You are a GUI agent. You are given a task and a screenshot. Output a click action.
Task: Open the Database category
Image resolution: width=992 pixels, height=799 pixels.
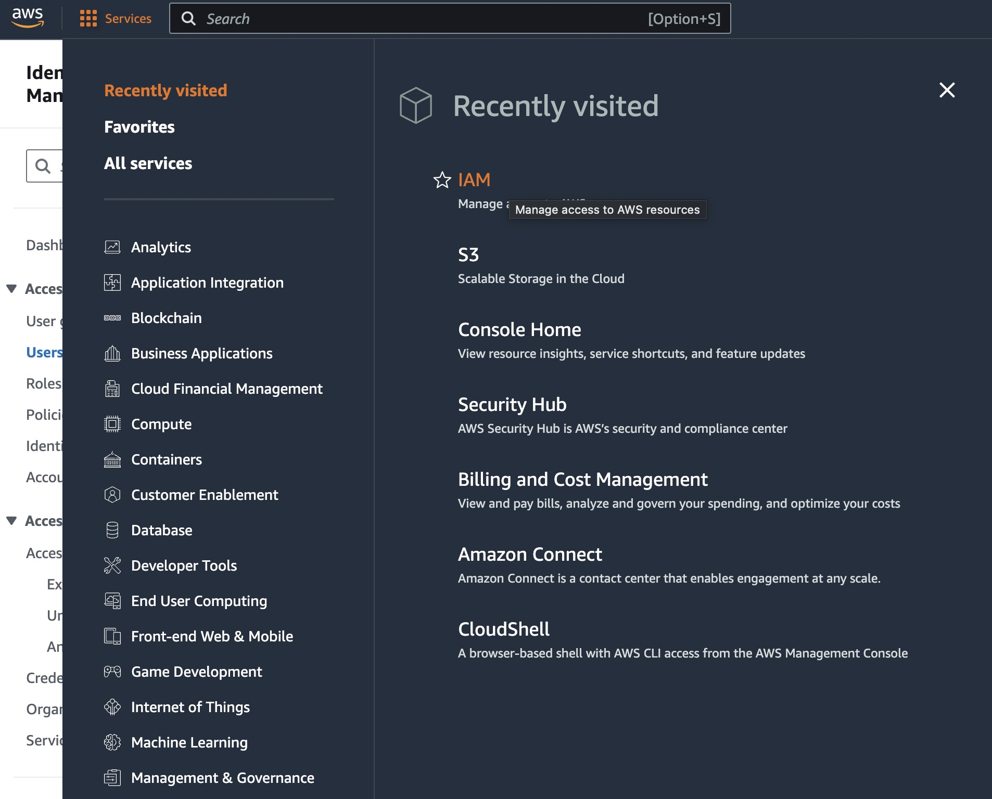[162, 530]
